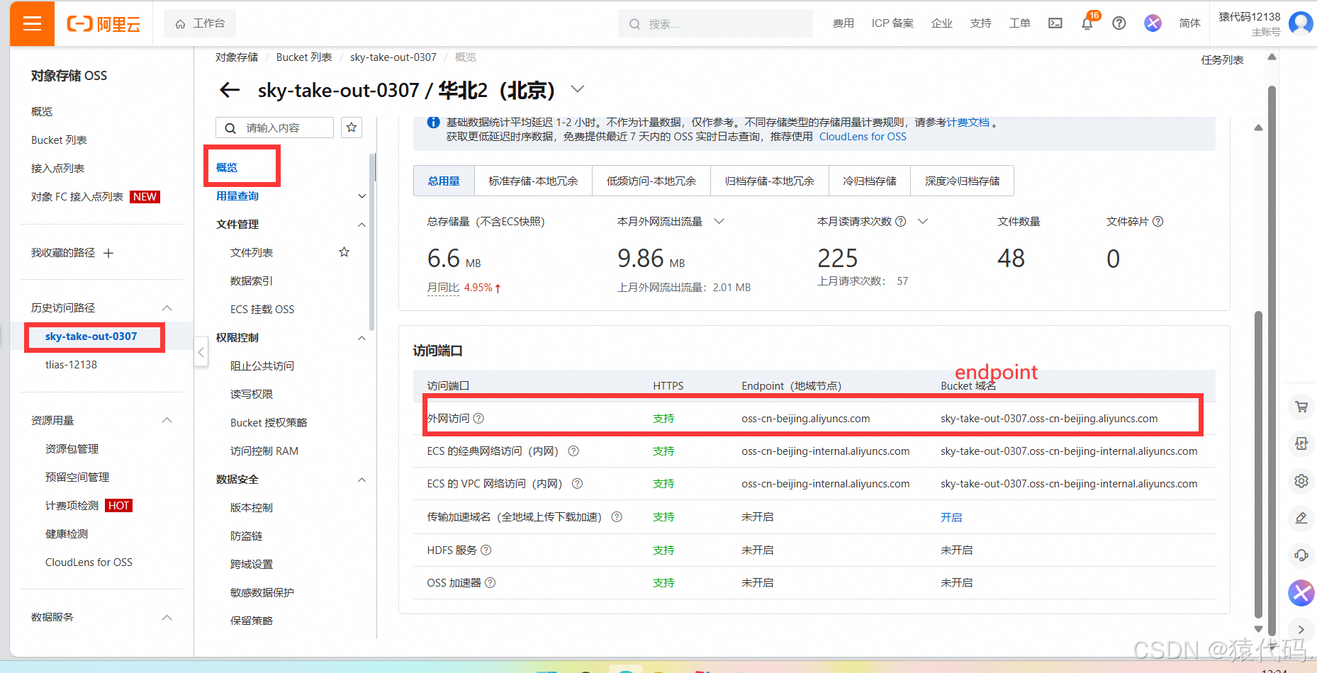Switch to 标准存储-本地冗余 tab
This screenshot has height=673, width=1317.
tap(533, 181)
